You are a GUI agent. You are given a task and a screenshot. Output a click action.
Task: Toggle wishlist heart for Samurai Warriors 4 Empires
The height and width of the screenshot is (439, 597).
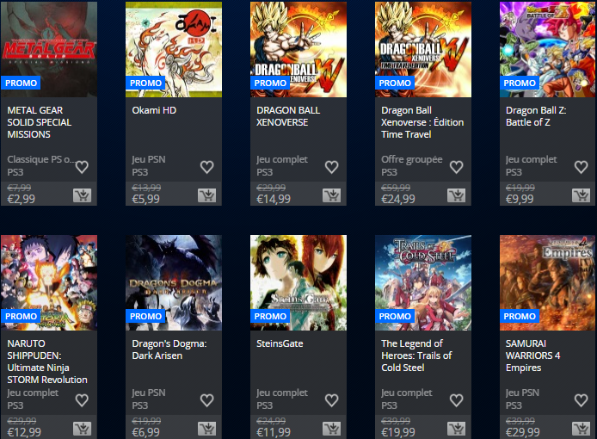[581, 400]
